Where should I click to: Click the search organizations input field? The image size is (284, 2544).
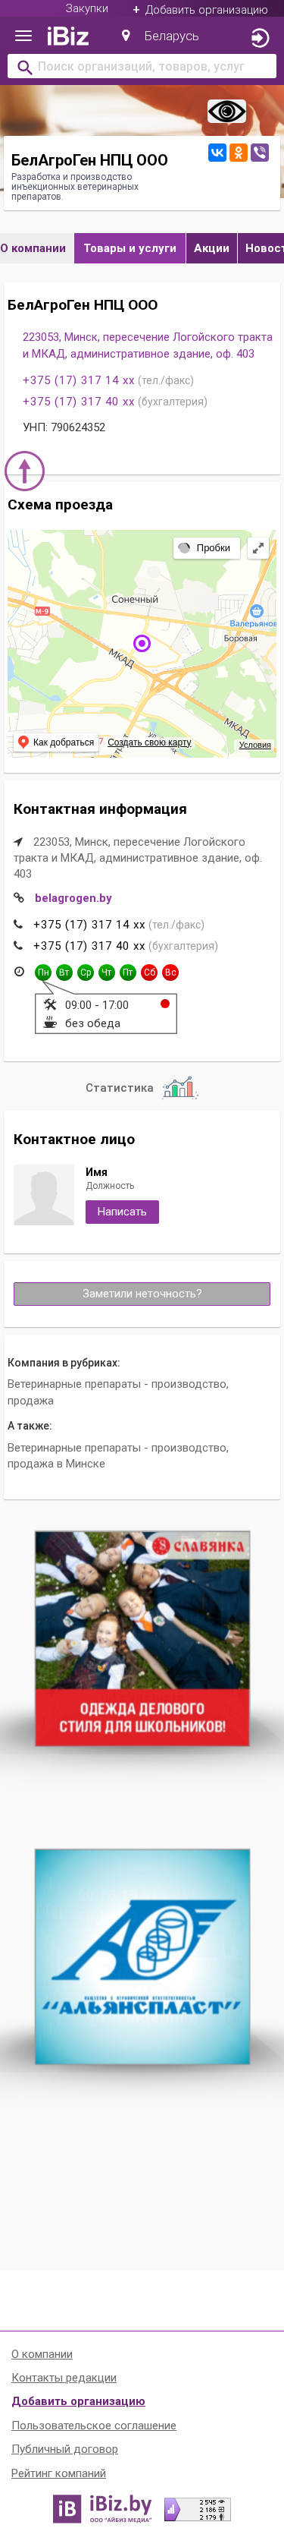(142, 66)
